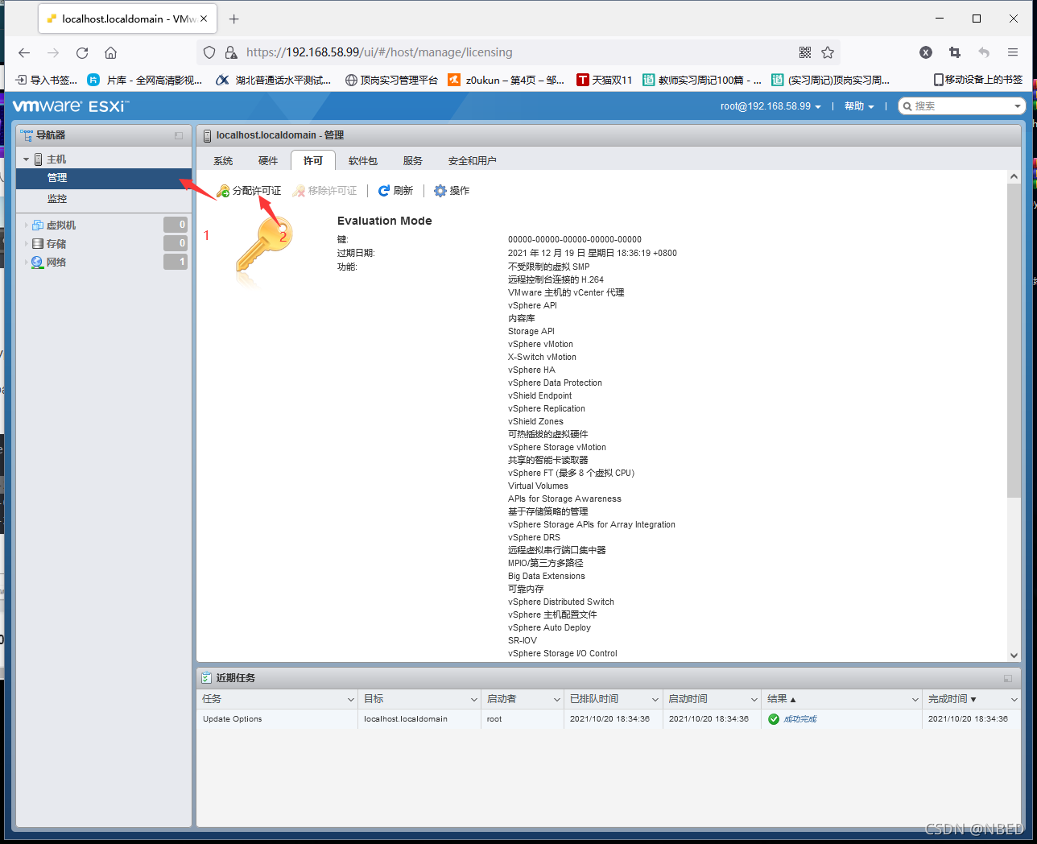Open the 帮助 help dropdown
The image size is (1037, 844).
click(859, 106)
